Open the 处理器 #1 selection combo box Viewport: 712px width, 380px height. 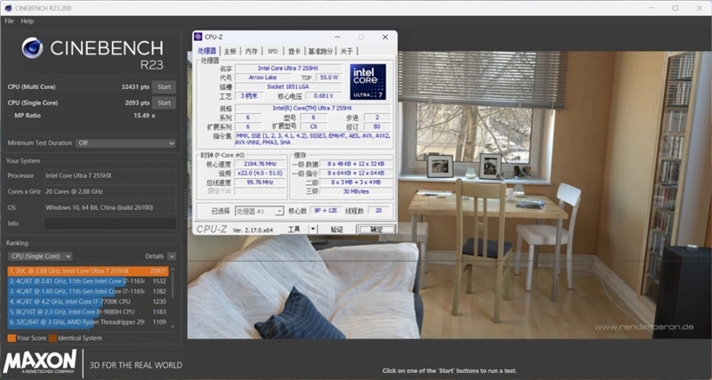point(259,211)
